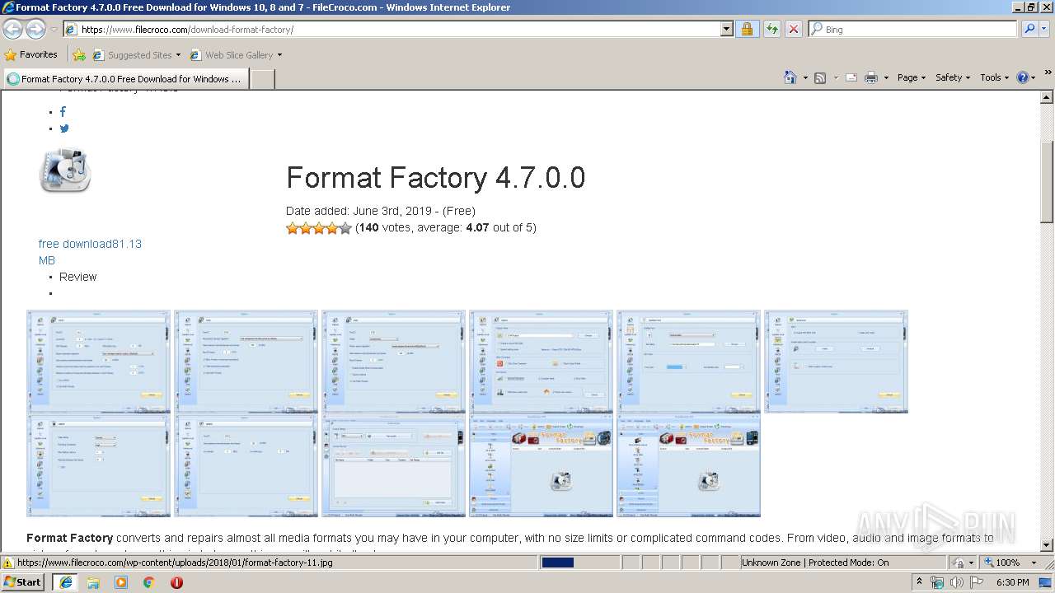Click the vertical scrollbar thumb
The width and height of the screenshot is (1055, 593).
click(x=1047, y=181)
